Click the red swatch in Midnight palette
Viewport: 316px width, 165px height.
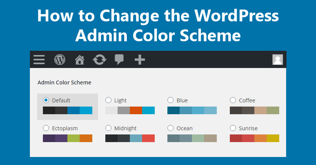(149, 138)
